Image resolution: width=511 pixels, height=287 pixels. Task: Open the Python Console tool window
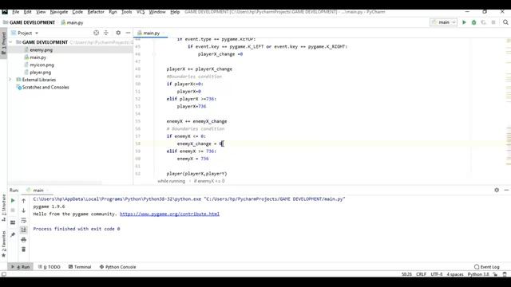coord(117,267)
